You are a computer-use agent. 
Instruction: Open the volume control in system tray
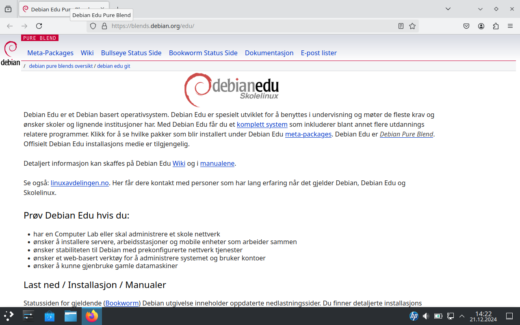(426, 316)
